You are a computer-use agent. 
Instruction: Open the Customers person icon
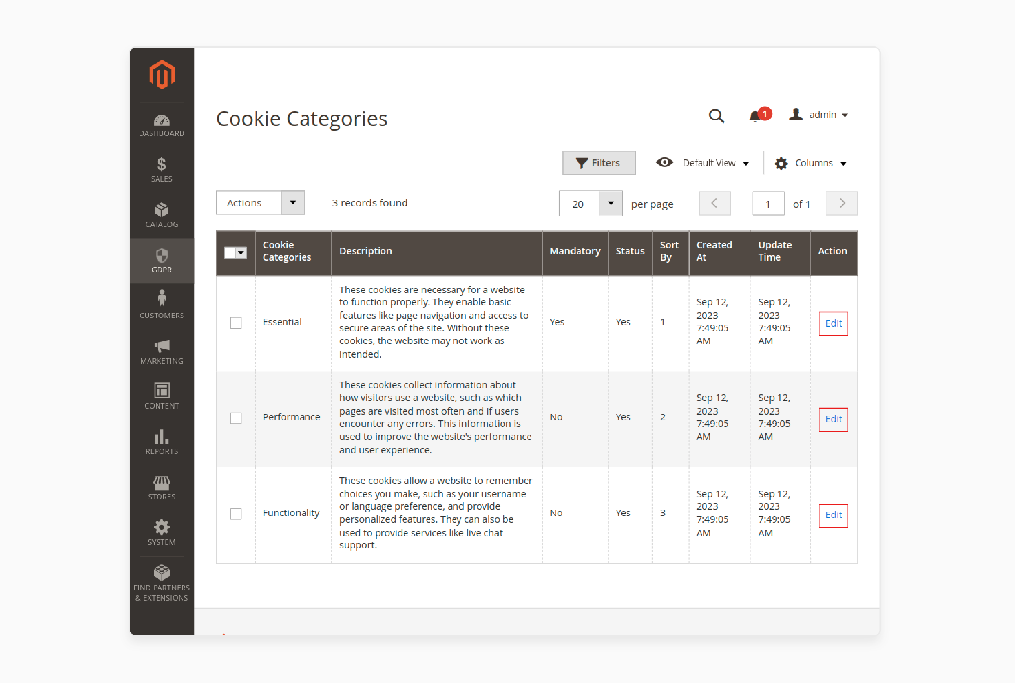(162, 299)
